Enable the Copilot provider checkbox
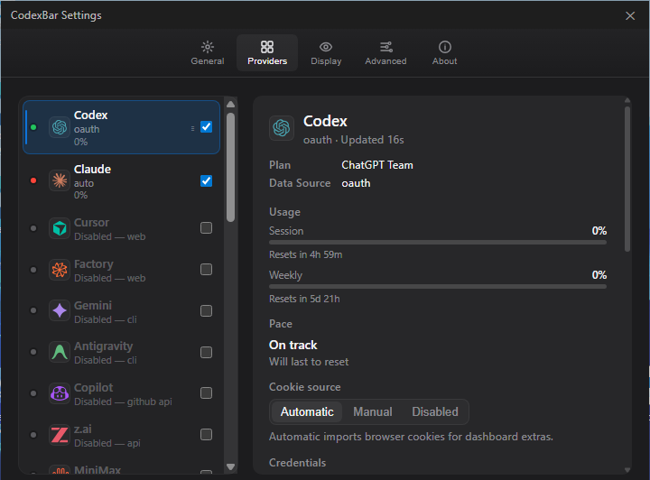Screen dimensions: 650x480 pyautogui.click(x=206, y=392)
